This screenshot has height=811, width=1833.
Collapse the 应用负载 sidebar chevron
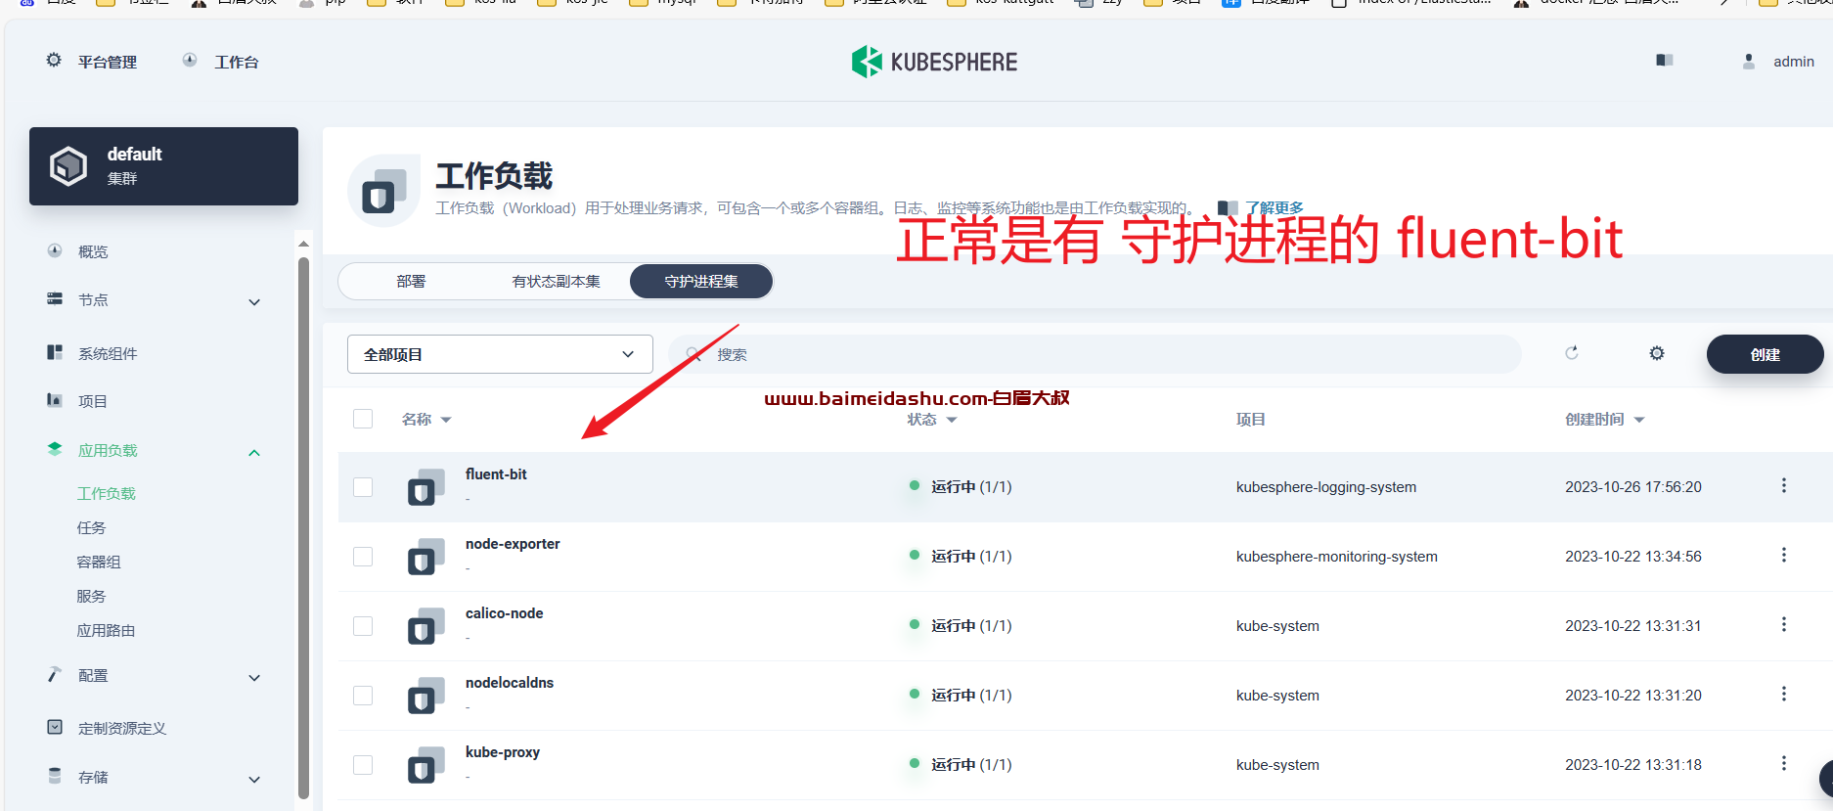254,453
